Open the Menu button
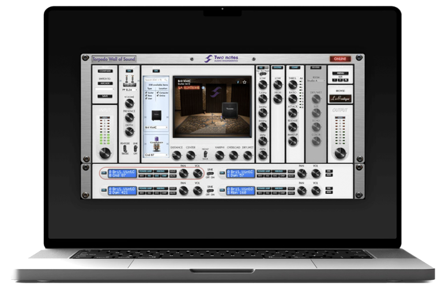Image resolution: width=445 pixels, height=289 pixels. click(340, 73)
